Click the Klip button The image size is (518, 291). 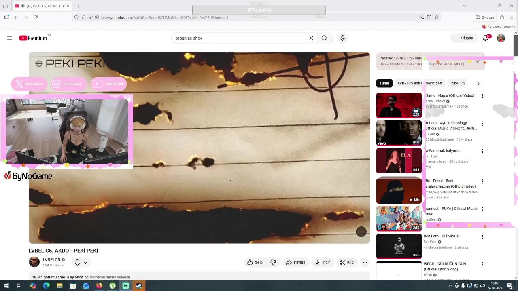[346, 262]
